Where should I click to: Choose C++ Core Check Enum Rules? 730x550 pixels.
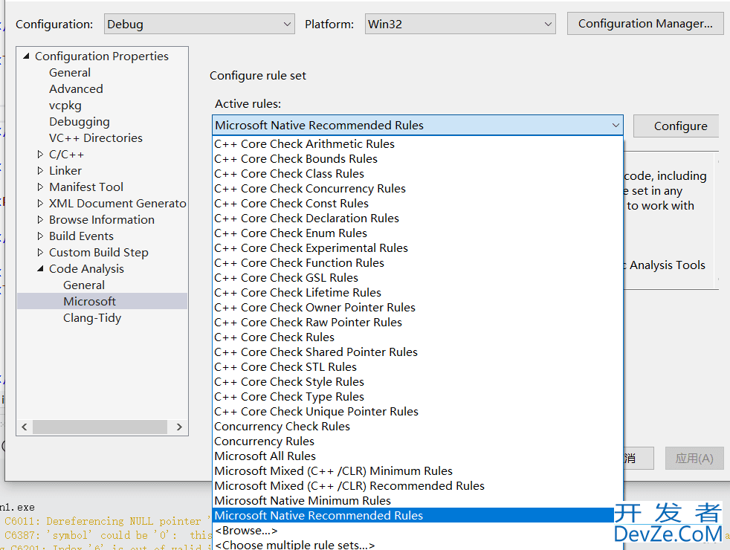[417, 233]
